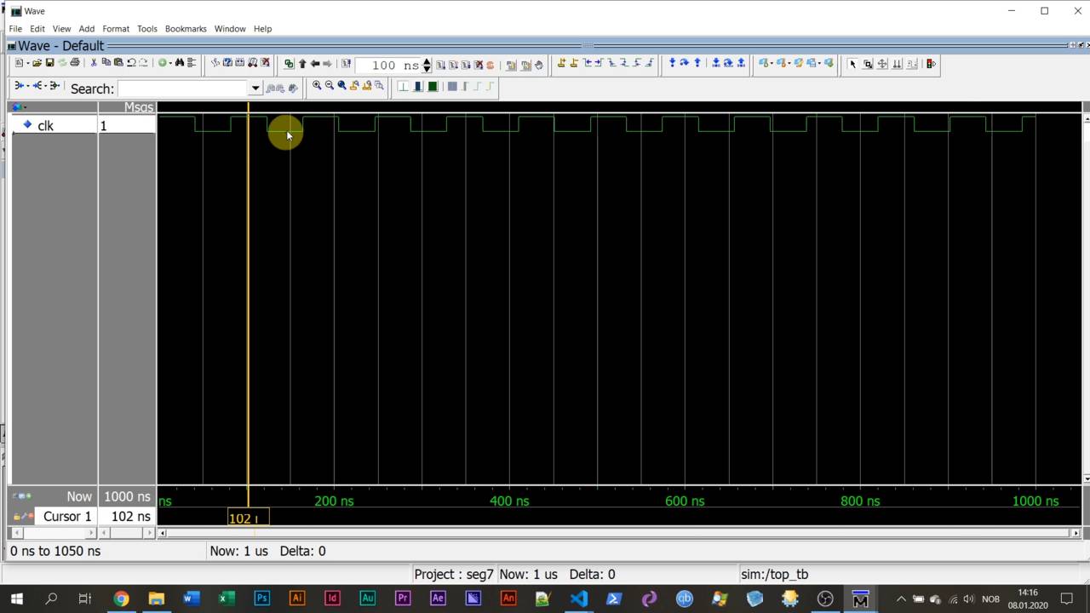This screenshot has width=1090, height=613.
Task: Select the clk signal in the list
Action: (45, 126)
